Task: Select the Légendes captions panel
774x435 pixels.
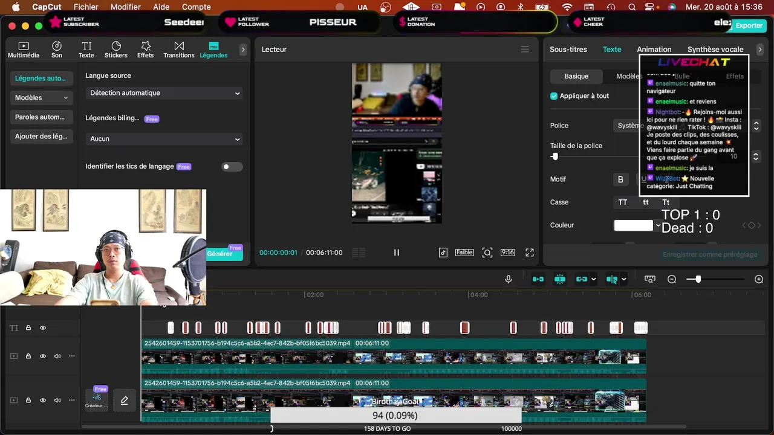Action: [x=213, y=50]
